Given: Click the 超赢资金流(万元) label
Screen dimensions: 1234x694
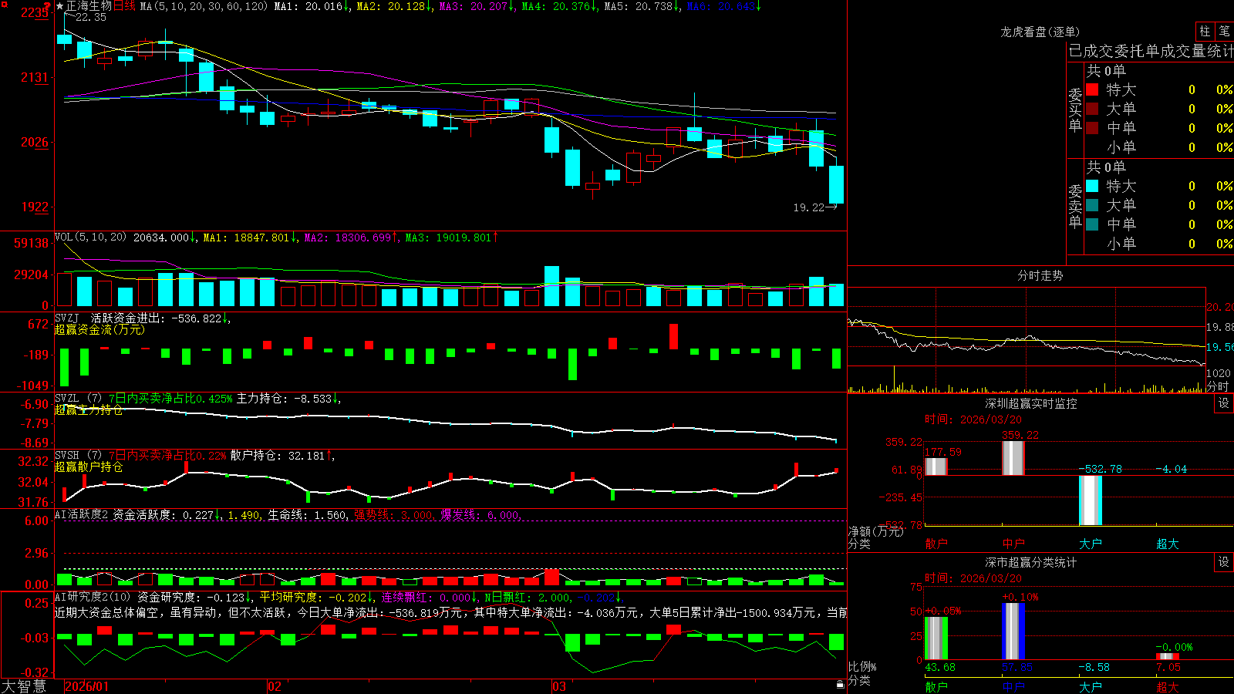Looking at the screenshot, I should (99, 330).
